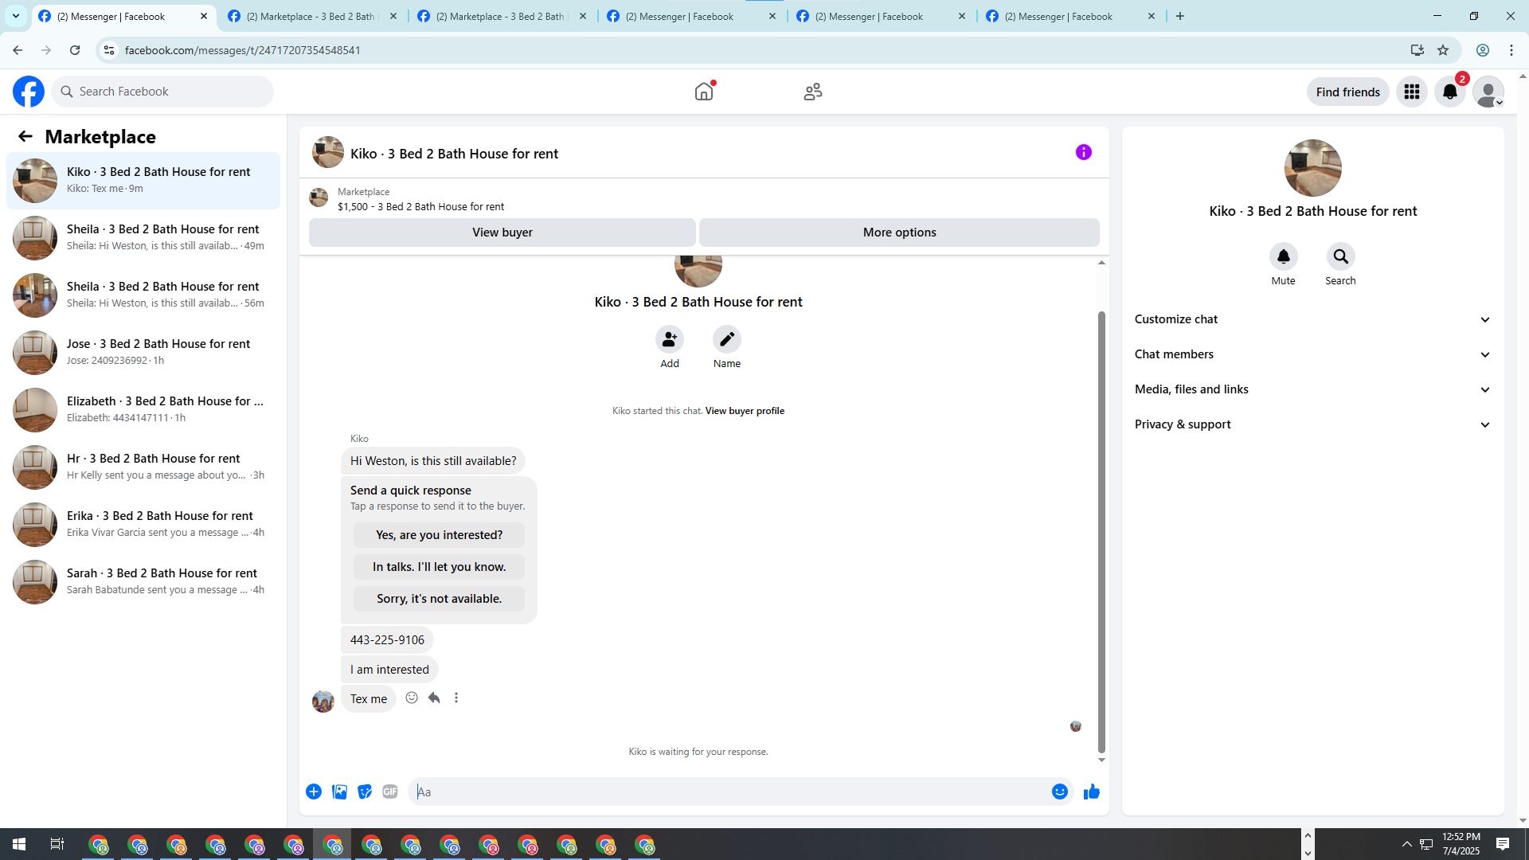Expand the Chat members section
This screenshot has height=860, width=1529.
tap(1312, 354)
